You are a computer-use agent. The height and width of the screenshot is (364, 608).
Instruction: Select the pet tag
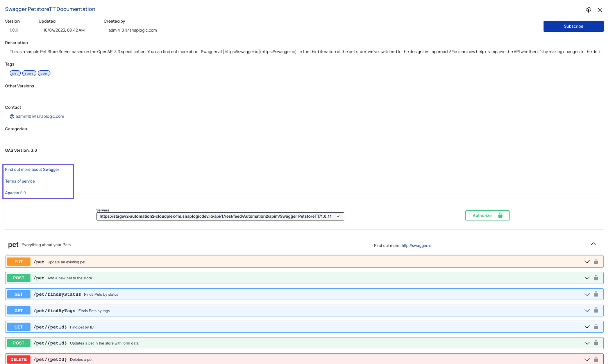click(x=15, y=73)
